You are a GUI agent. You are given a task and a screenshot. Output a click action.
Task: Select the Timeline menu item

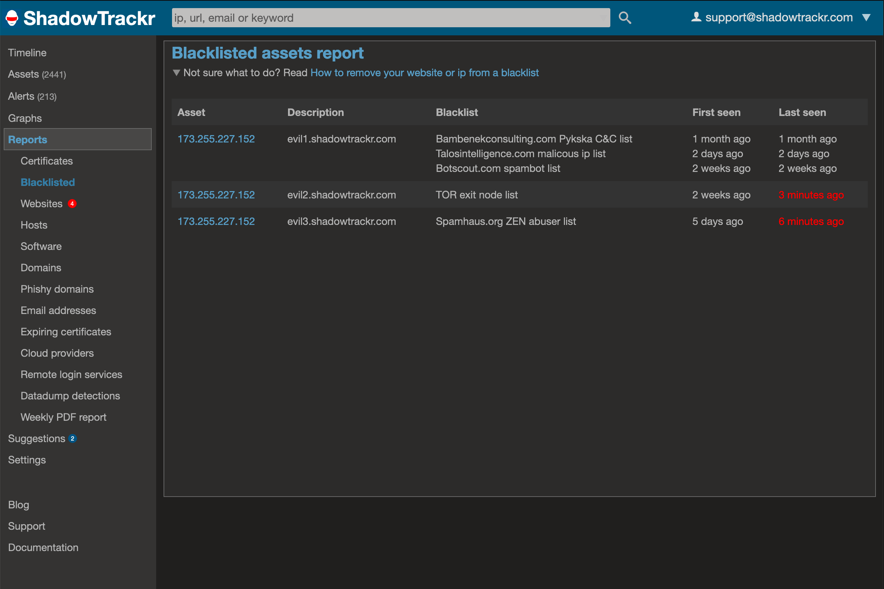pos(27,53)
